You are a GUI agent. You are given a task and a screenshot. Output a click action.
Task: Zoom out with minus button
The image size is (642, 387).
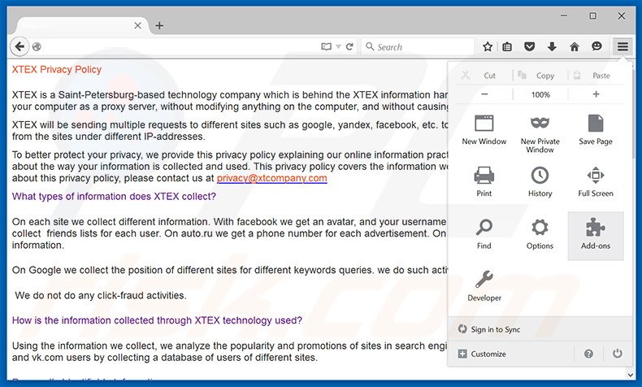click(484, 94)
